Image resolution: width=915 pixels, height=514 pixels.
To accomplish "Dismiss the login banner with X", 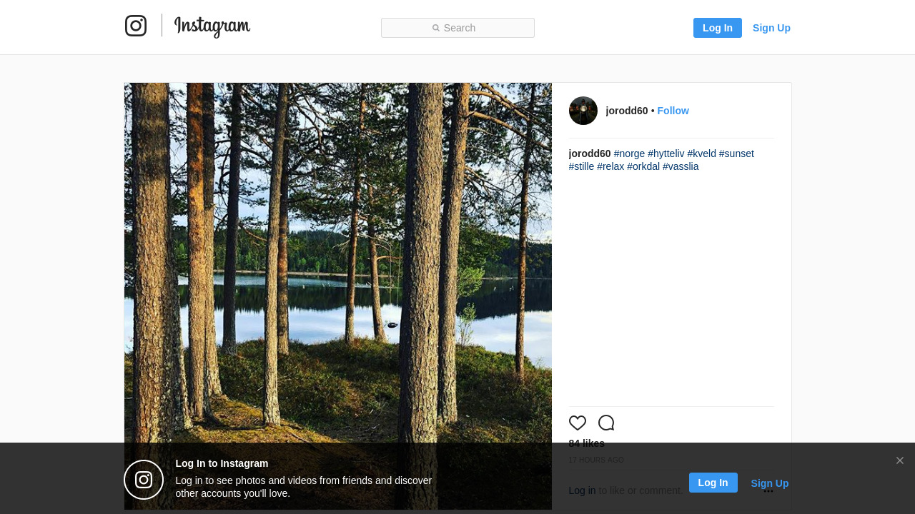I will coord(900,460).
